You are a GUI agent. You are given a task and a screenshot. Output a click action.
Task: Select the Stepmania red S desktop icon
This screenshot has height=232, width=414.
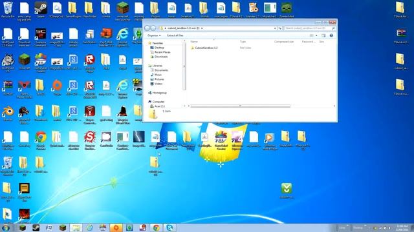pyautogui.click(x=90, y=140)
